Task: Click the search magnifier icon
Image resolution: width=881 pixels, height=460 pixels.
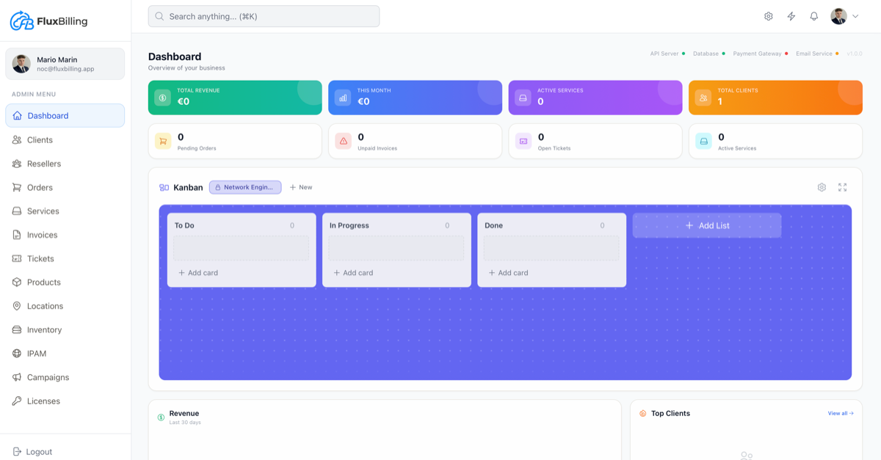Action: (x=159, y=15)
